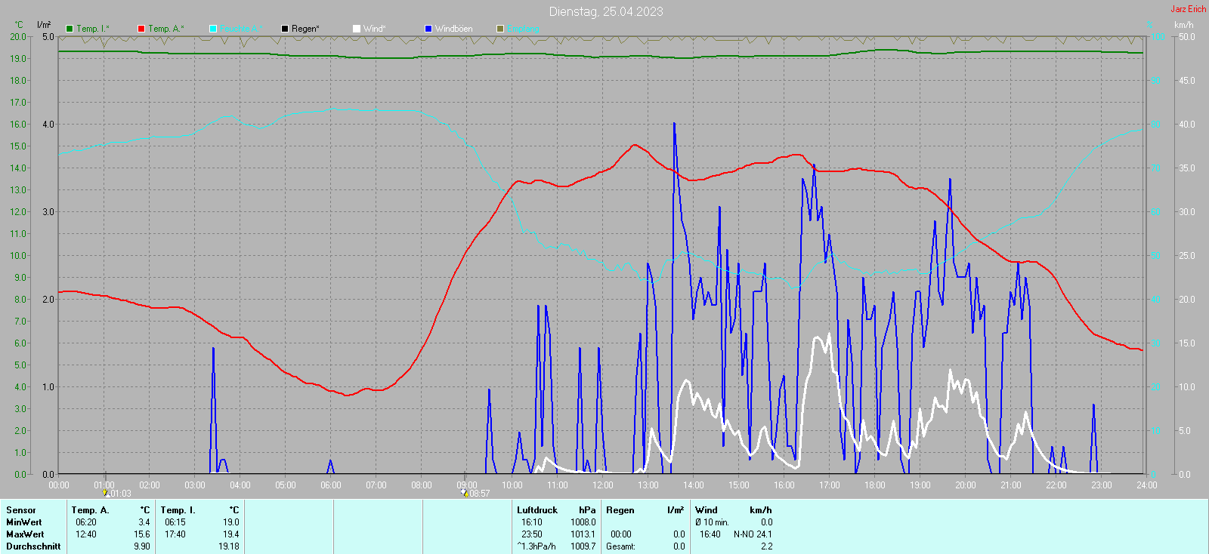Click the green Temp. I. legend swatch
The height and width of the screenshot is (554, 1209).
tap(70, 29)
